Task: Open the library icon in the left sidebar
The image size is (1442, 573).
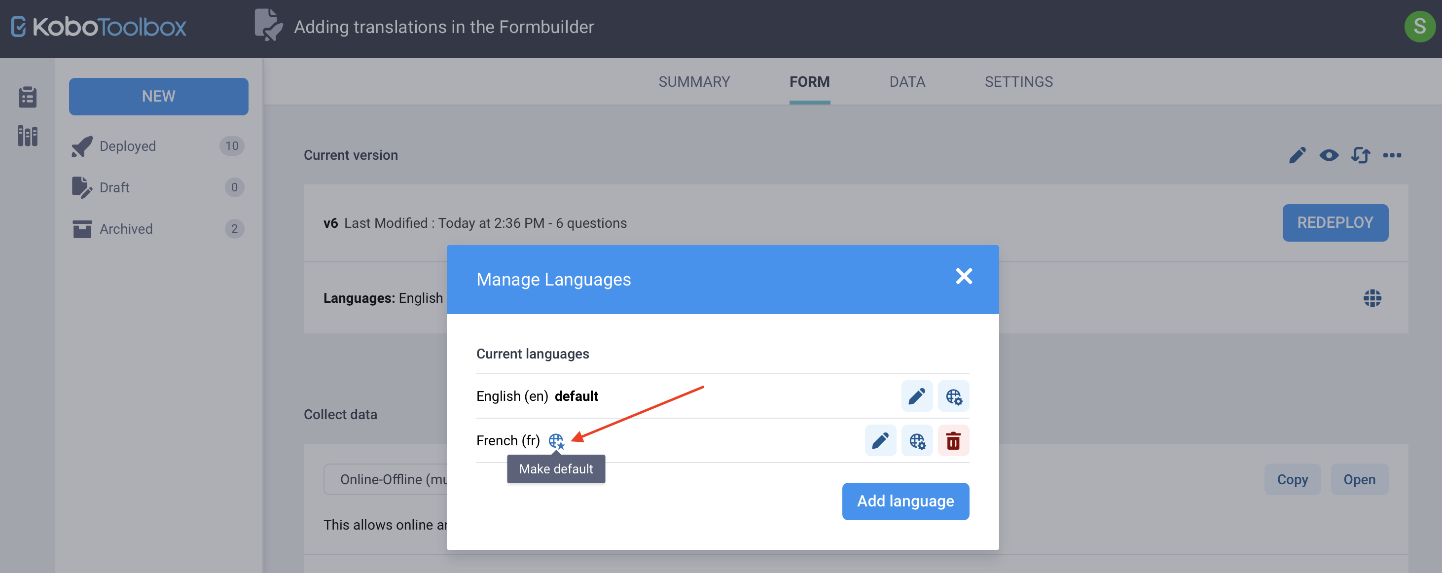Action: click(x=27, y=136)
